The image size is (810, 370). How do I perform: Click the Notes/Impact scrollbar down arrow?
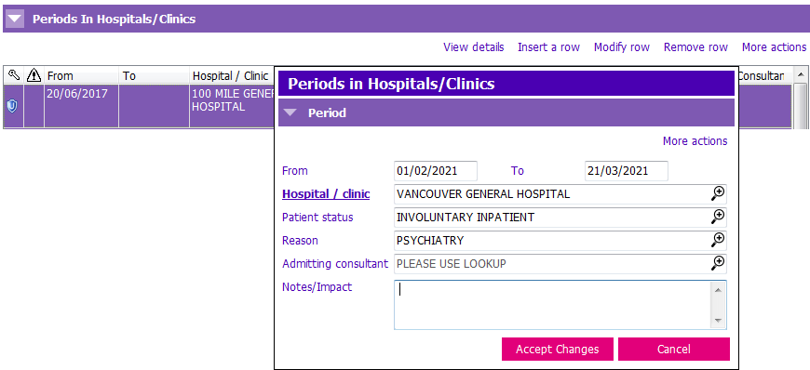(x=718, y=321)
